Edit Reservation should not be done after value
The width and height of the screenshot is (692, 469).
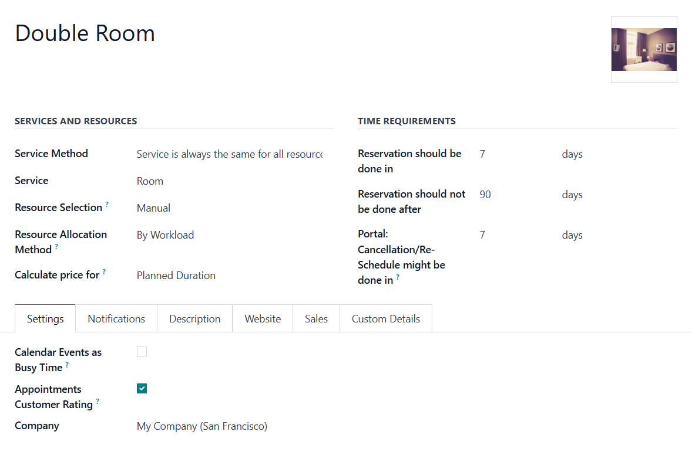tap(516, 195)
